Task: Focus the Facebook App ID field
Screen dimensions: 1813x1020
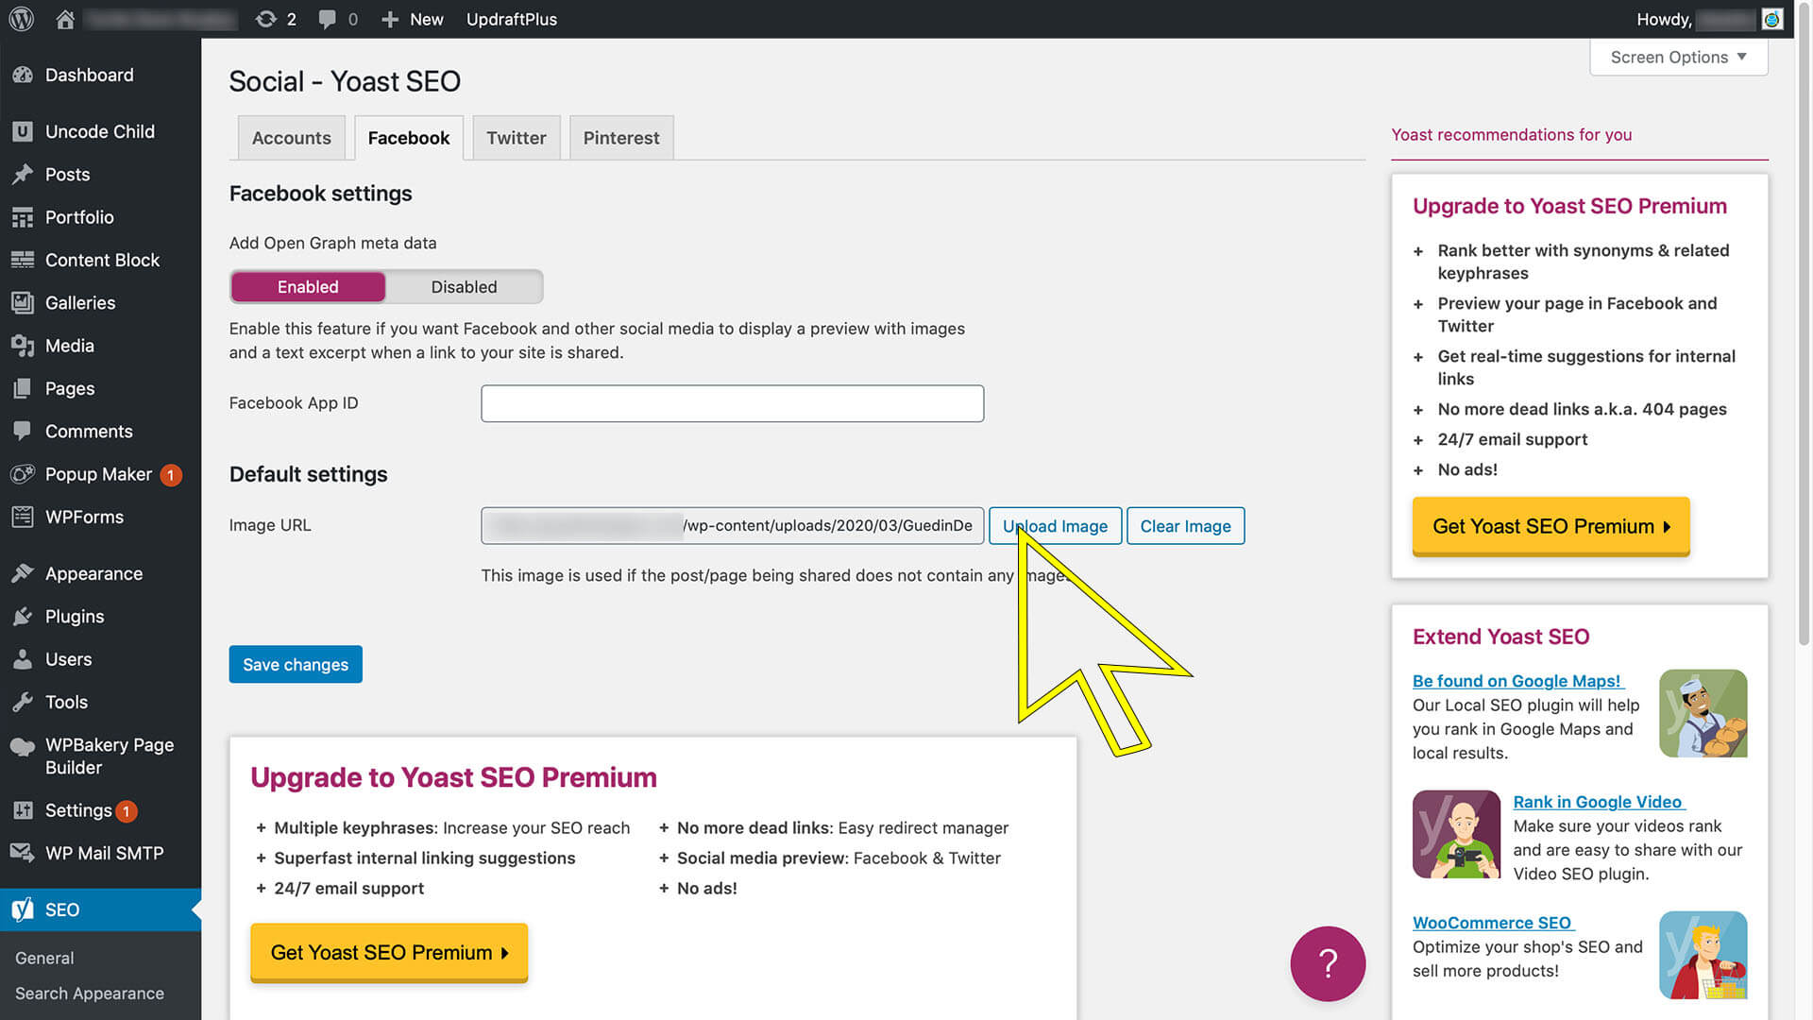Action: [x=732, y=403]
